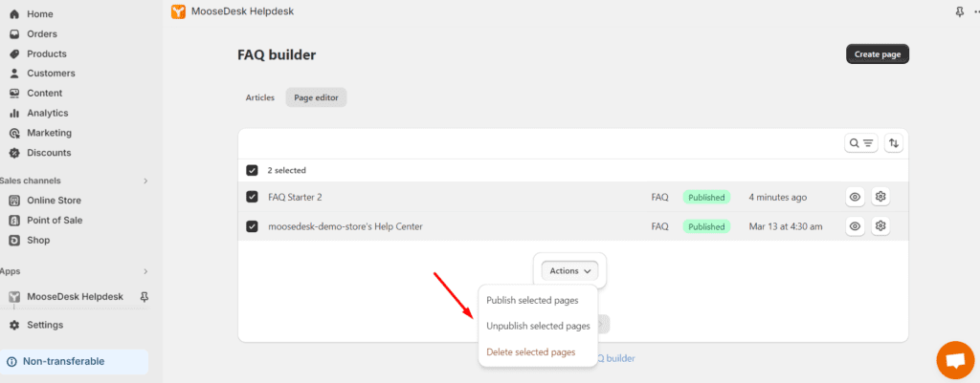Click the sort arrows icon
Image resolution: width=980 pixels, height=383 pixels.
point(894,143)
